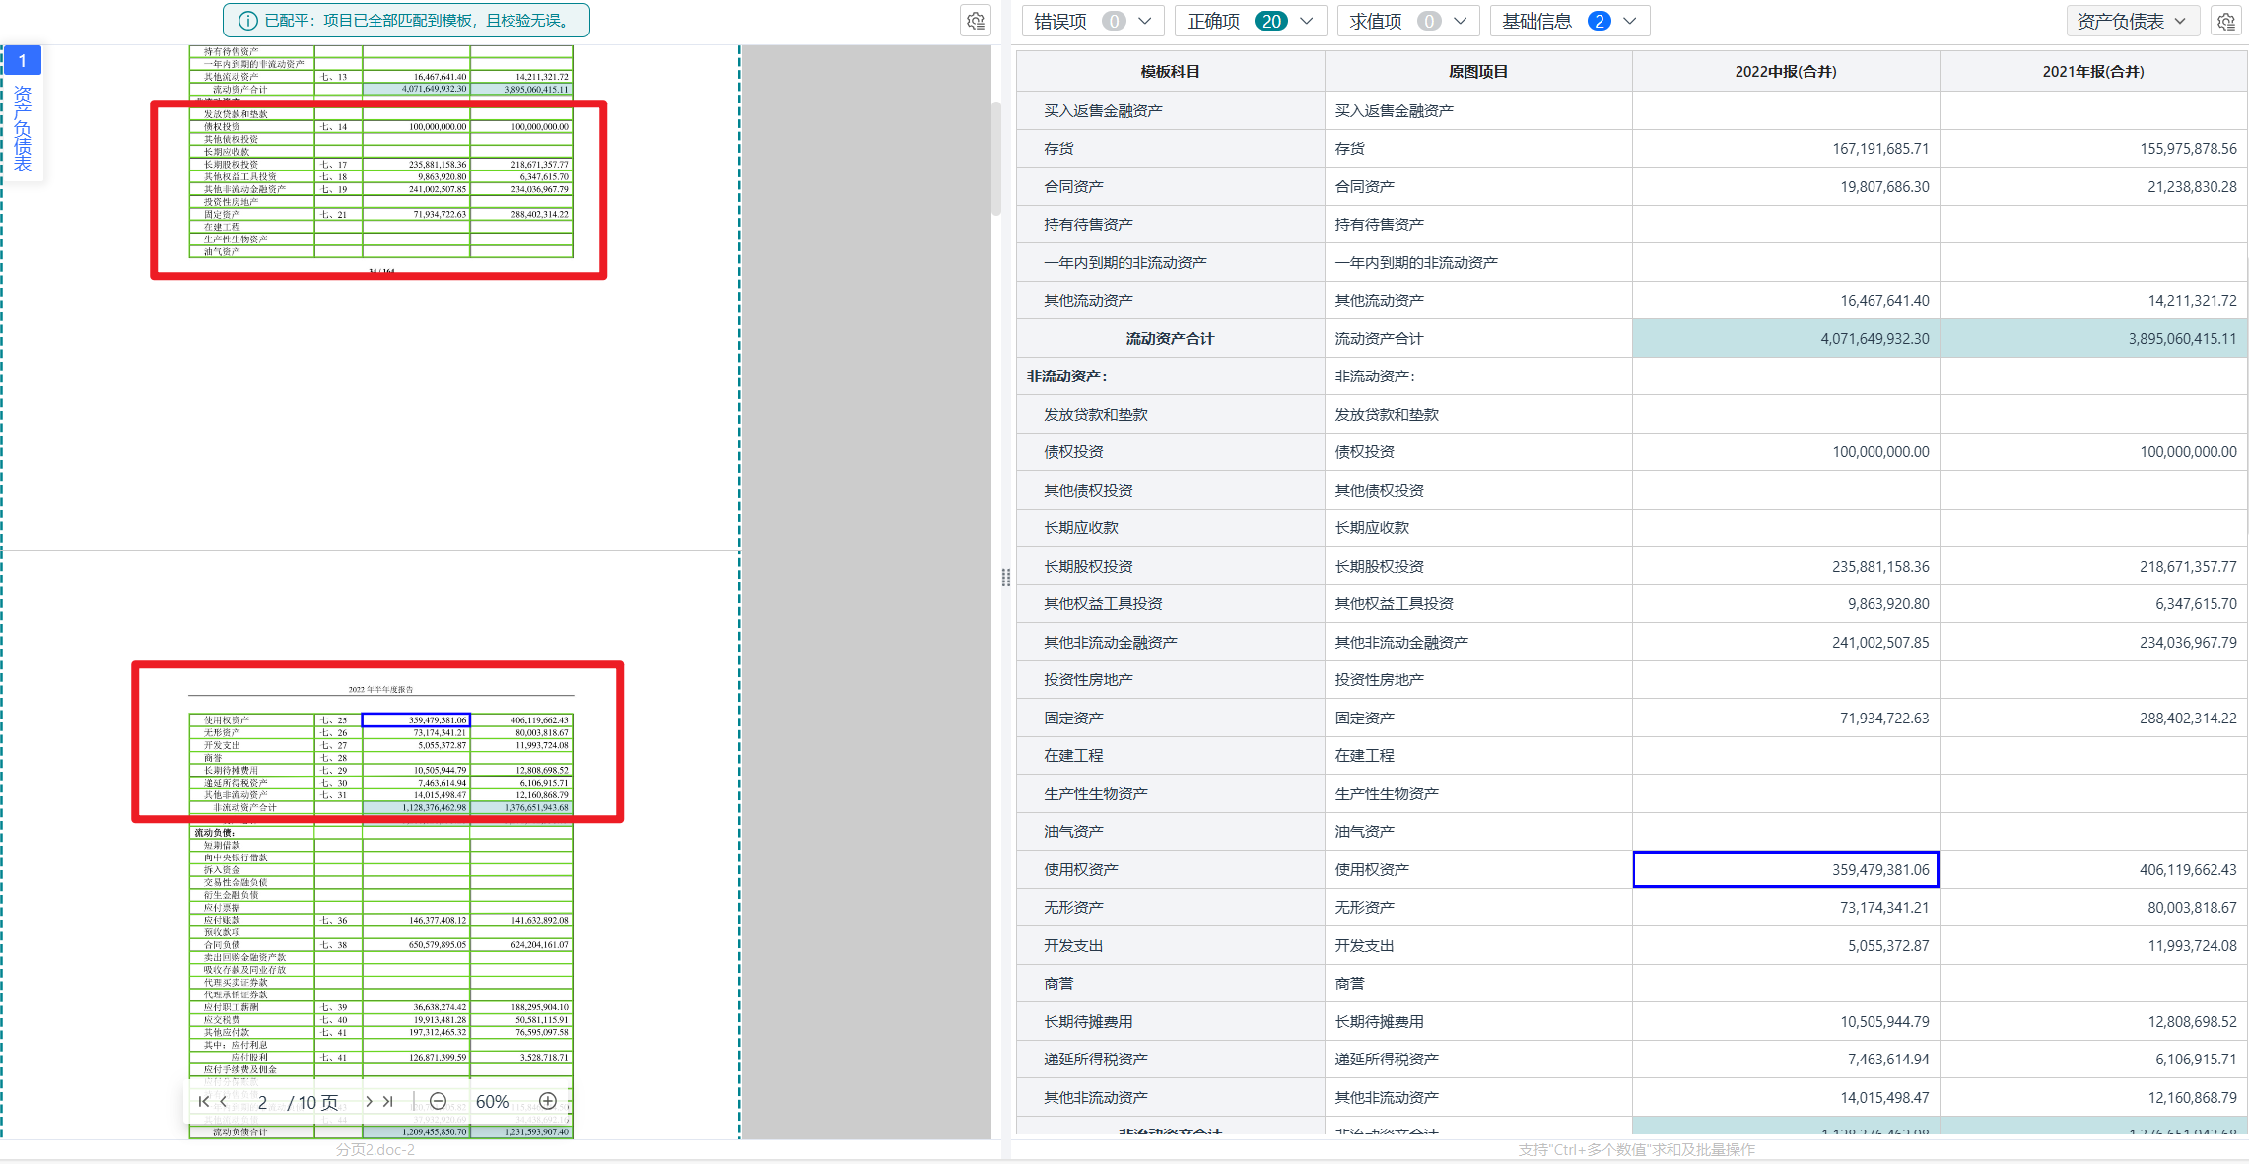
Task: Go to the first PDF page
Action: pos(203,1101)
